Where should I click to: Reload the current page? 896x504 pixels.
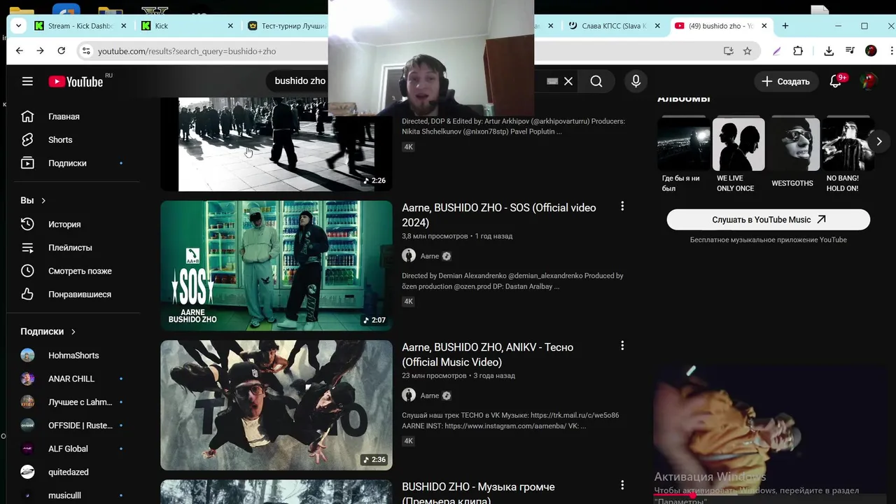point(62,51)
